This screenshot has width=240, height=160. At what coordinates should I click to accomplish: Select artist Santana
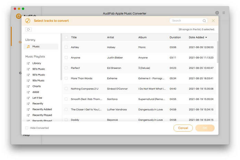point(112,99)
